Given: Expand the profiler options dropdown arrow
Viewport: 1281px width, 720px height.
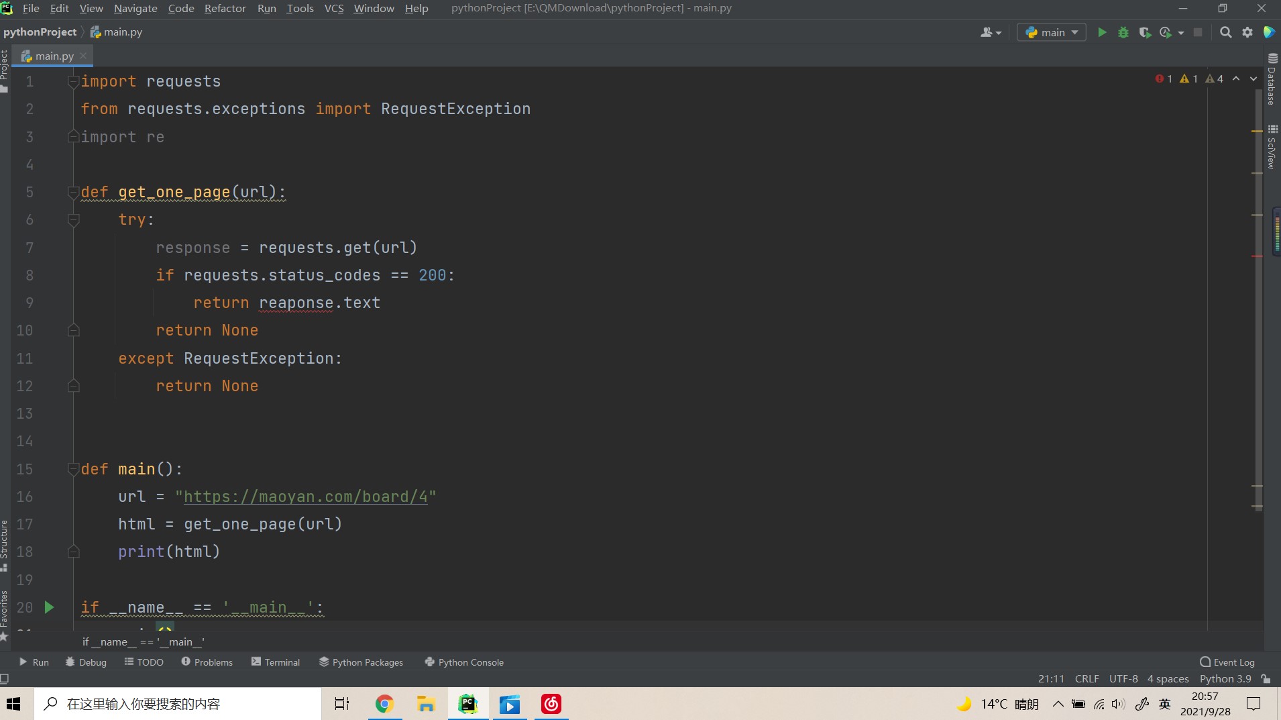Looking at the screenshot, I should (1181, 32).
